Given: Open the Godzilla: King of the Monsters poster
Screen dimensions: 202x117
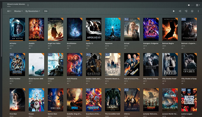Looking at the screenshot, I should [x=75, y=100].
